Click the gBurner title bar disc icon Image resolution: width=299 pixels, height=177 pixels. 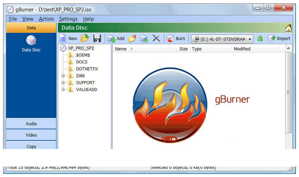point(10,9)
